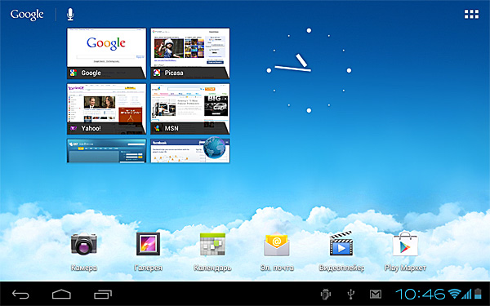Screen dimensions: 490x306
Task: Open the Камера camera app
Action: click(x=84, y=251)
